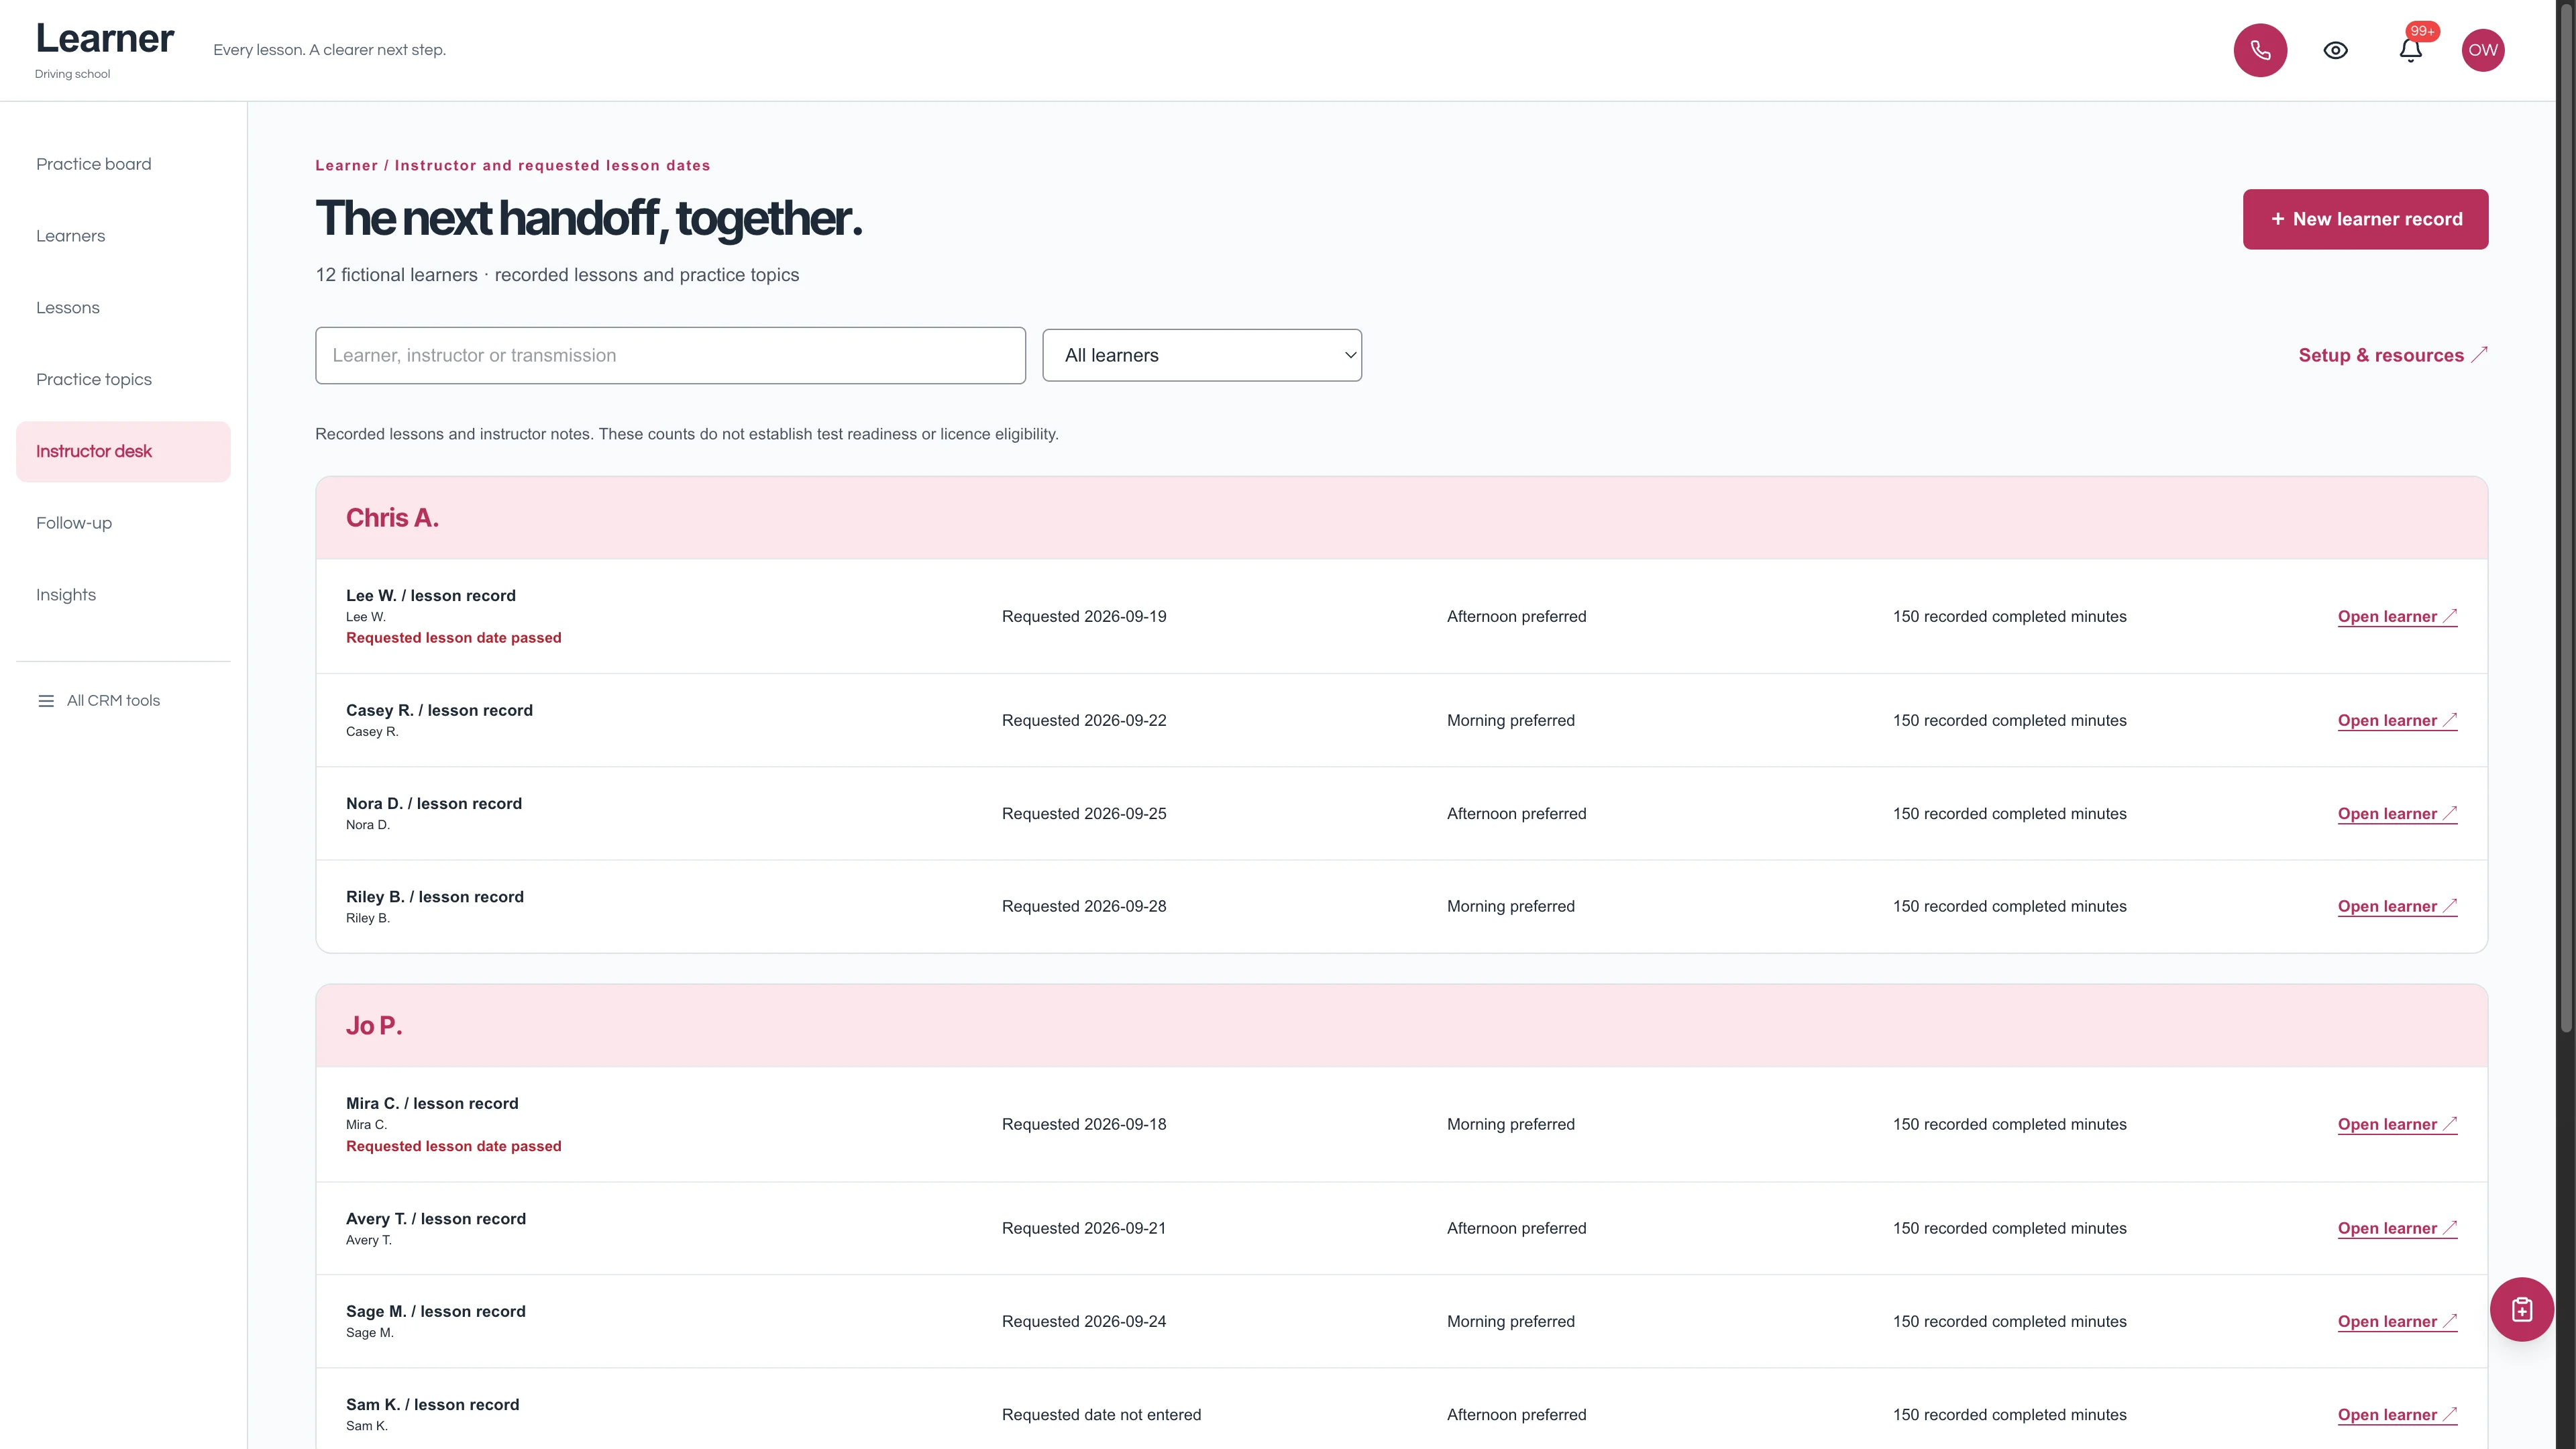Screen dimensions: 2576x1449
Task: Select Instructor desk sidebar item
Action: coord(123,452)
